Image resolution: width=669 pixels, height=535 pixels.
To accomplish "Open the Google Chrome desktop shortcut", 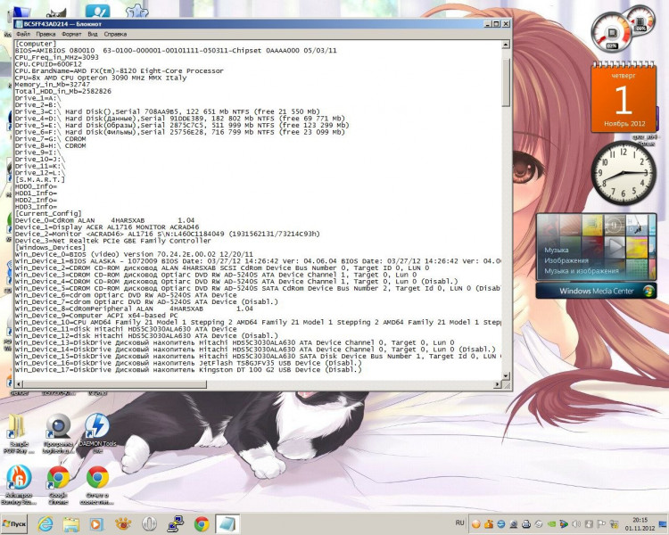I will [58, 484].
